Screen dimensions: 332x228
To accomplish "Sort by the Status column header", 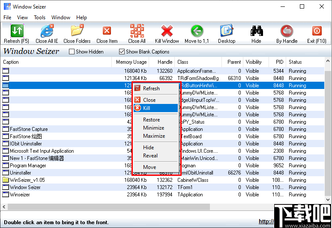I will coord(305,62).
